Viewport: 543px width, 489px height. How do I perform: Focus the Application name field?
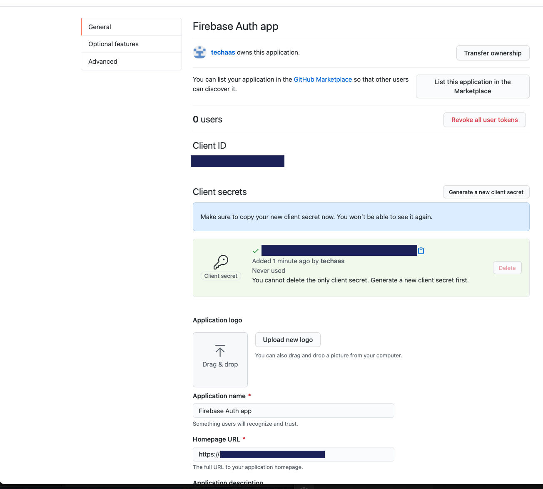(294, 411)
